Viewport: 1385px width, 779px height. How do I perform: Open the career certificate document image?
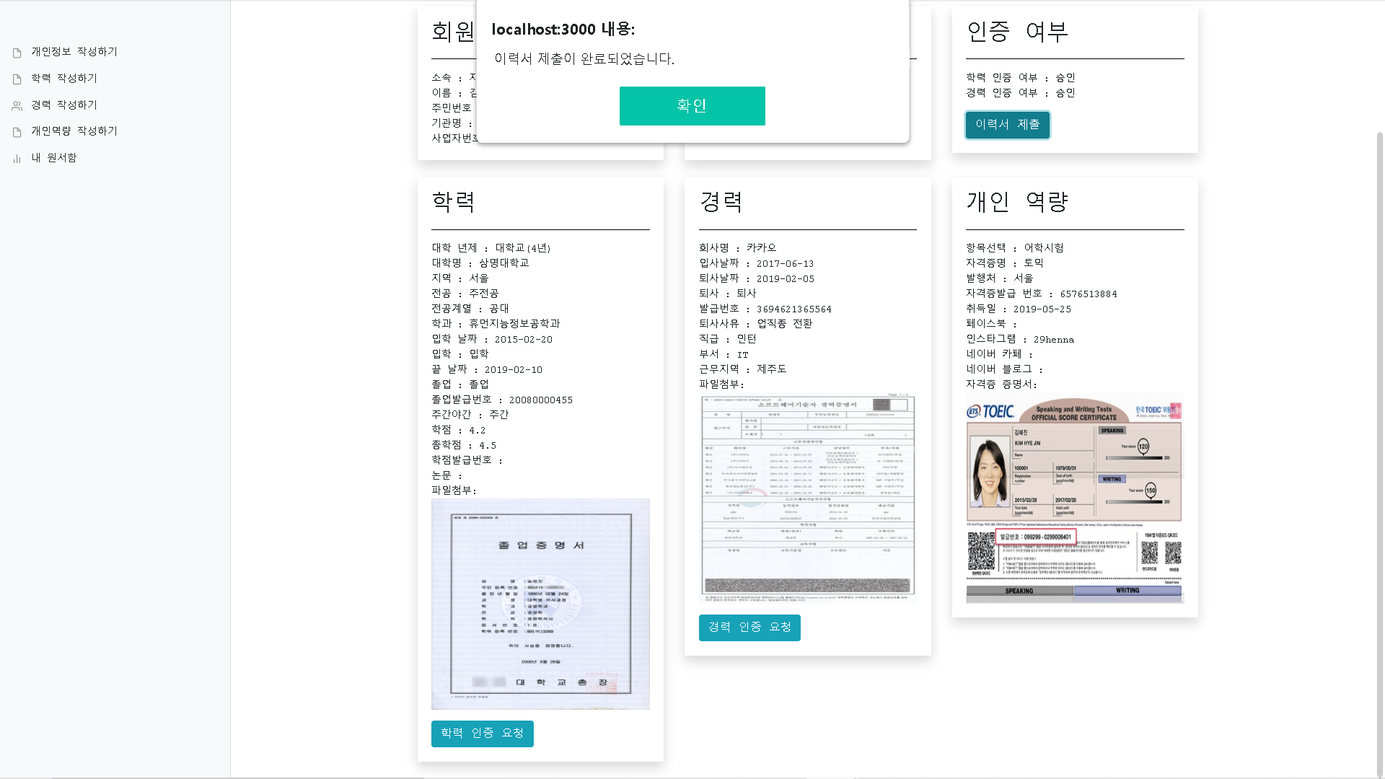807,498
